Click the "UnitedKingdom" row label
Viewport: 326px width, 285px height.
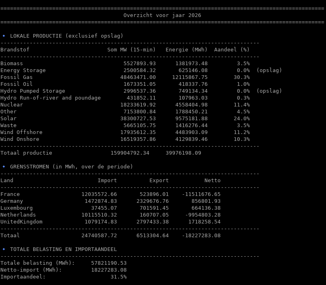[x=21, y=221]
